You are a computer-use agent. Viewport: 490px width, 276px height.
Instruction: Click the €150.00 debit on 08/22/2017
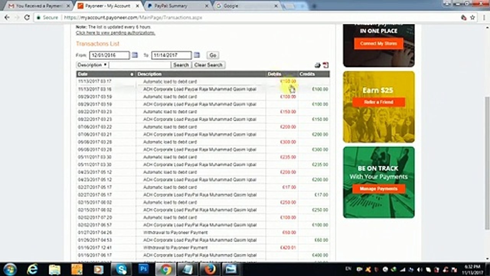(288, 112)
